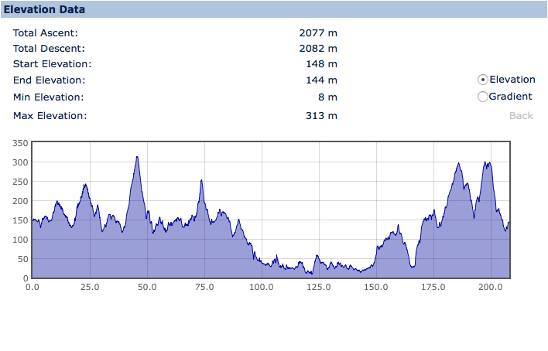Select the Elevation radio button

pos(484,80)
